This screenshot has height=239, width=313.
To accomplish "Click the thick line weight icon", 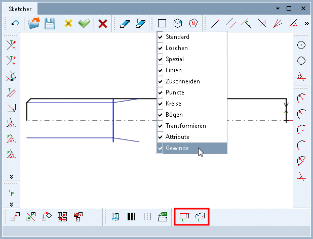I will [x=131, y=216].
